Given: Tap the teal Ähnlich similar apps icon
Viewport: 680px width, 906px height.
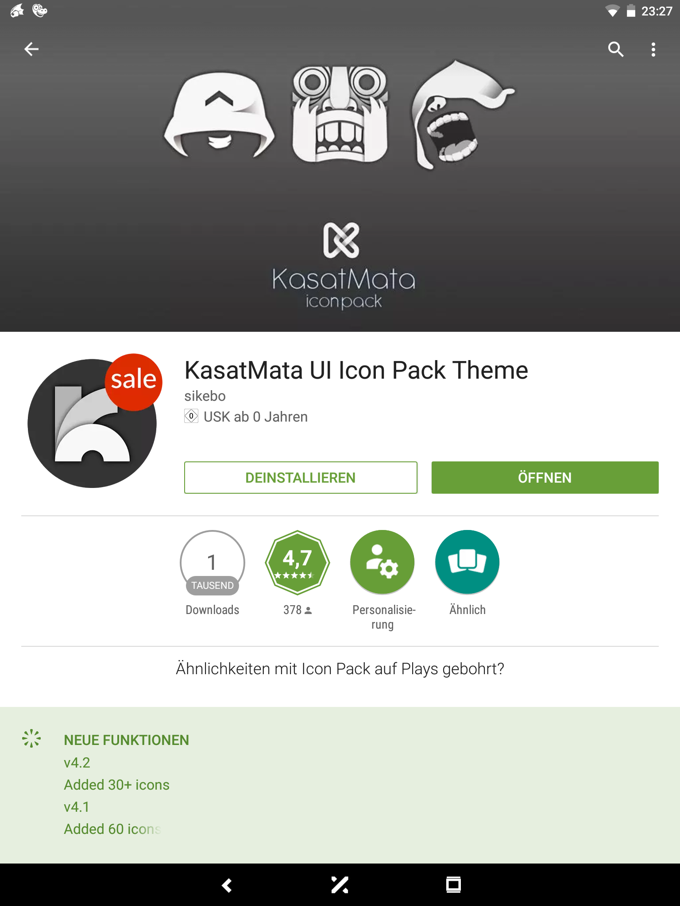Looking at the screenshot, I should [467, 563].
